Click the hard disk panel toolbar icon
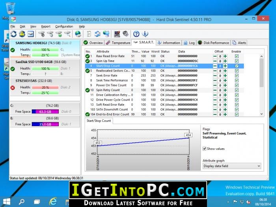The height and width of the screenshot is (207, 276). tap(31, 34)
